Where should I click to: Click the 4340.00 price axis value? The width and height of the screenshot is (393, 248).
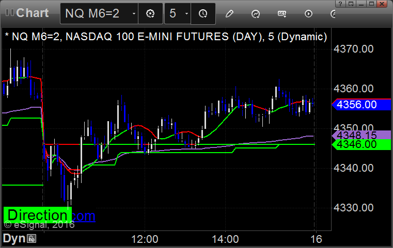[353, 168]
